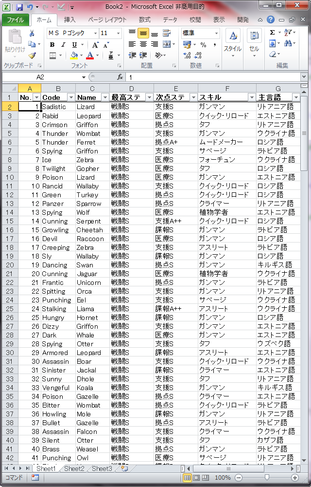This screenshot has width=311, height=487.
Task: Click the zoom slider handle
Action: click(x=267, y=478)
